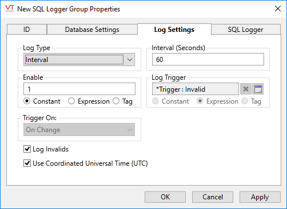Clear the Log Trigger with the X icon
Screen dimensions: 287x209
click(246, 89)
